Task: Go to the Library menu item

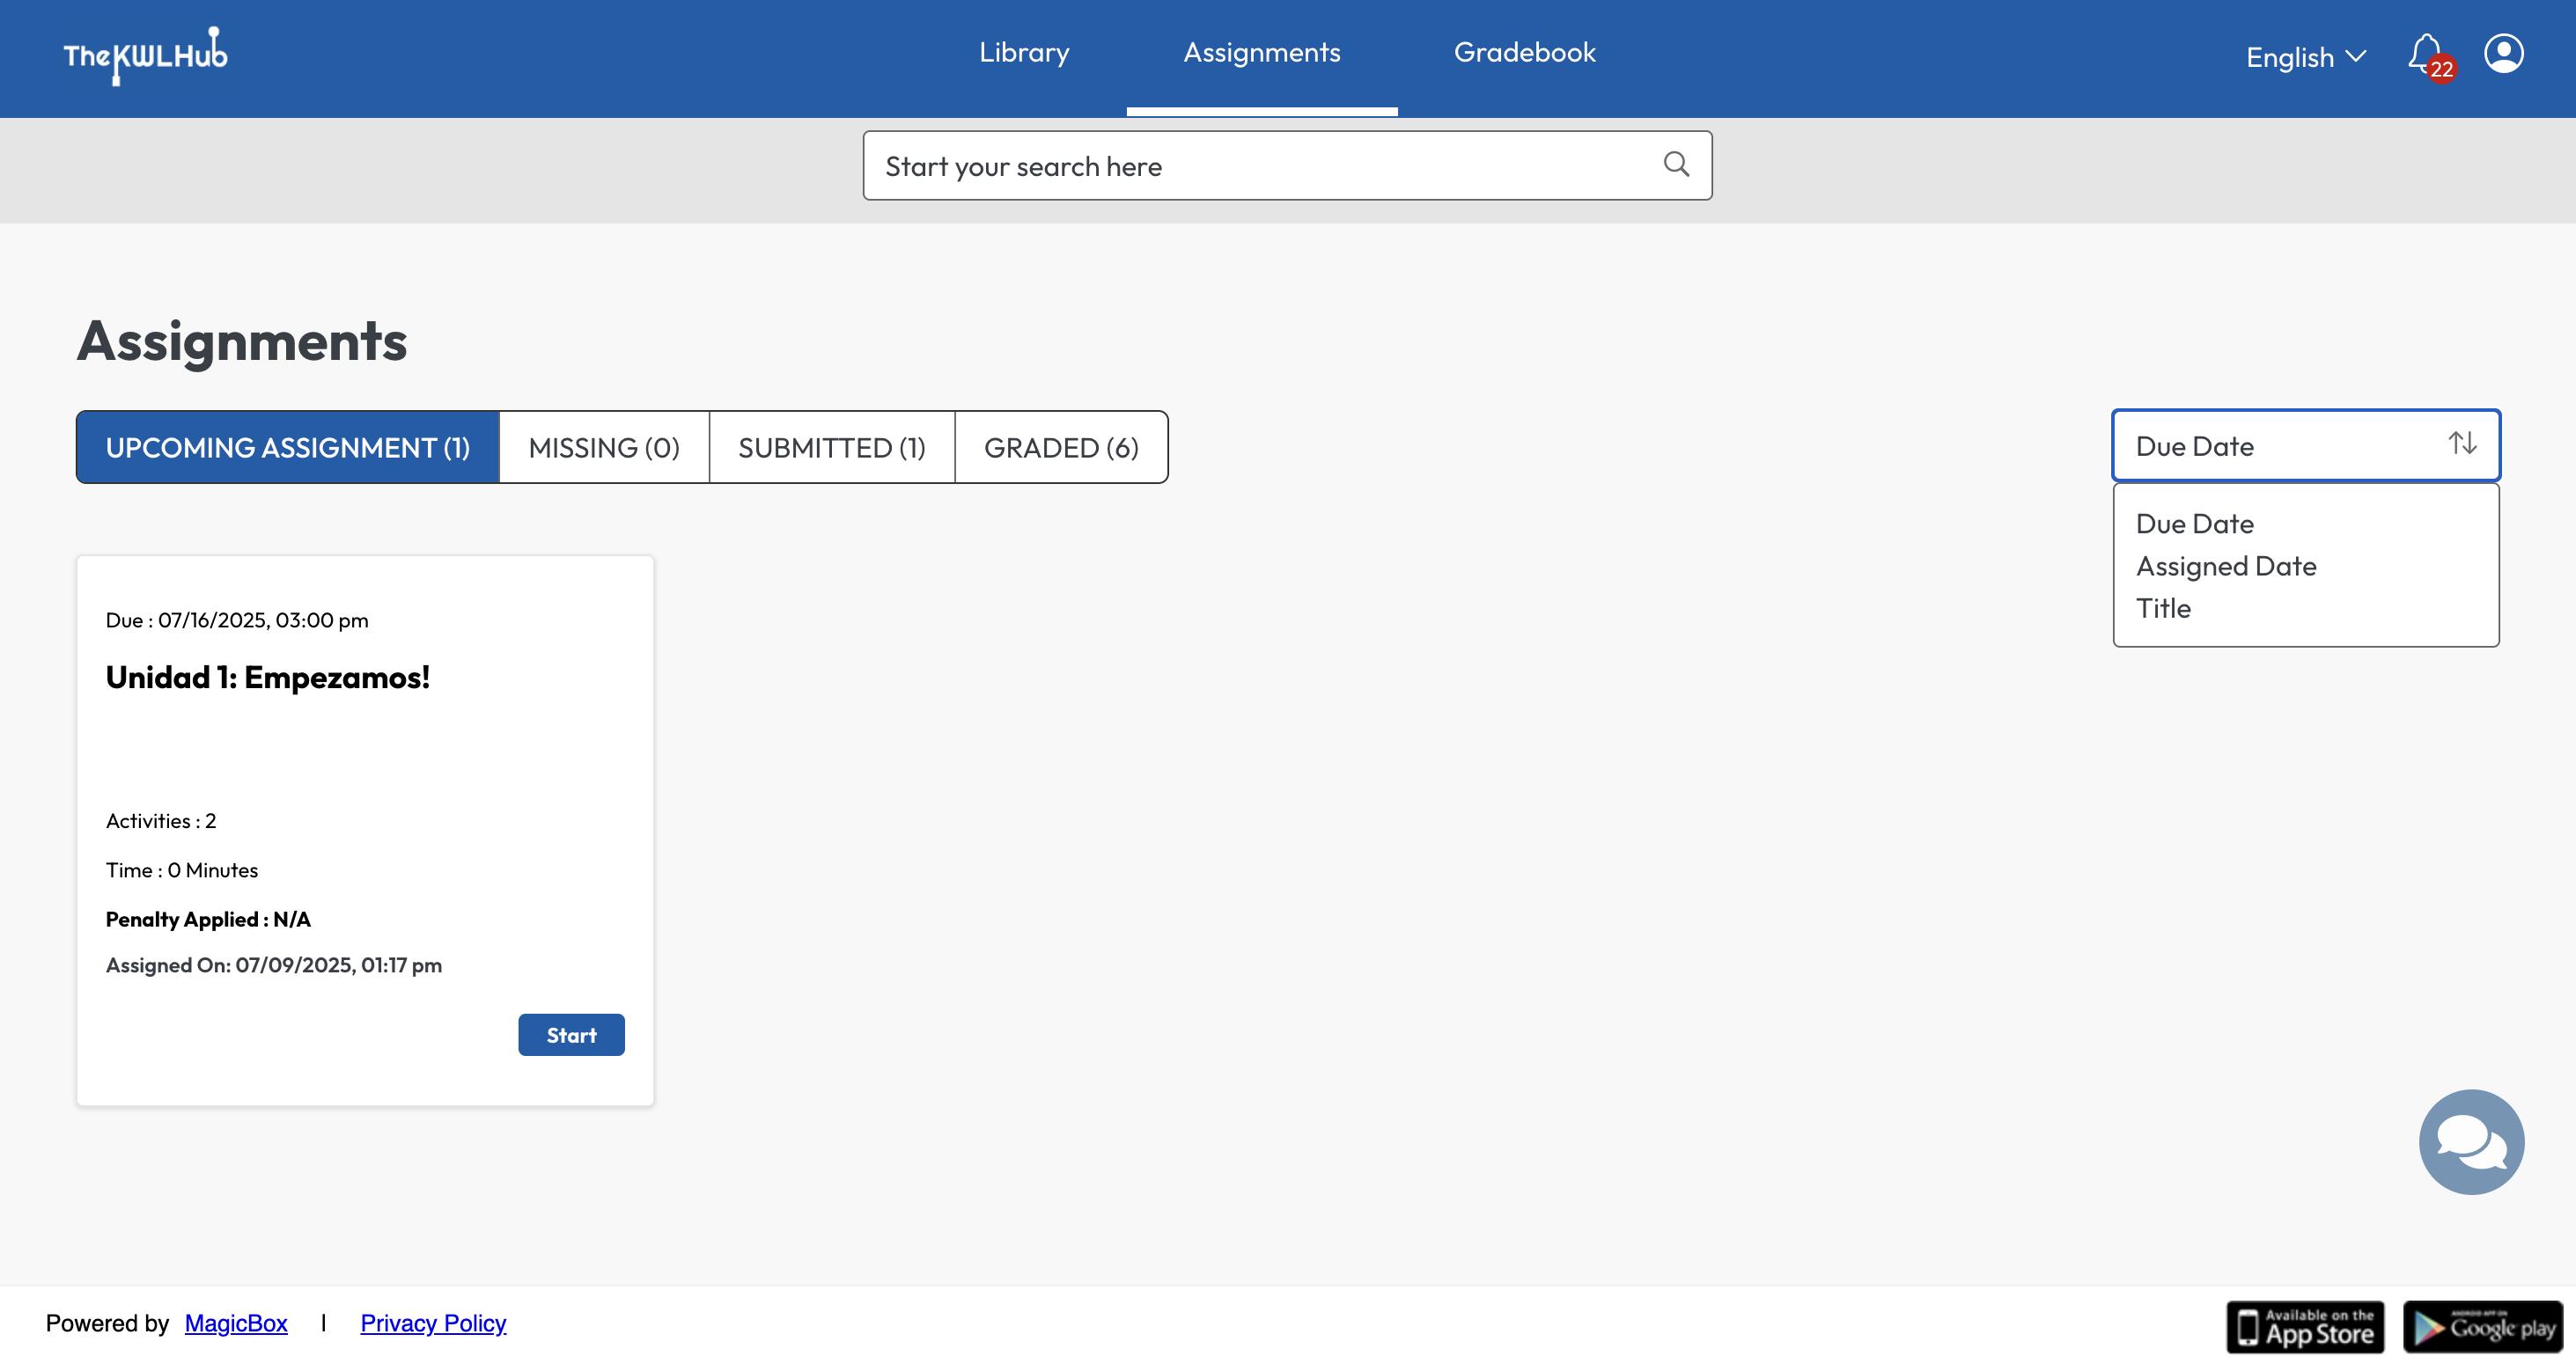Action: pos(1024,52)
